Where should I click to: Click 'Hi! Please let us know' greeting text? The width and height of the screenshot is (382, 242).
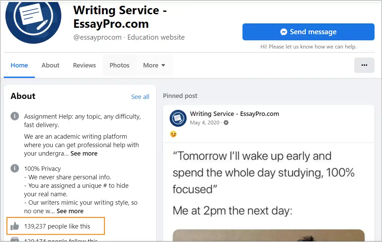[309, 46]
